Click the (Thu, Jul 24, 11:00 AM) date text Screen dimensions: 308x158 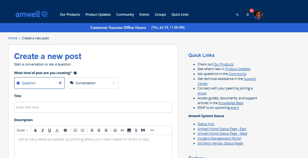[x=168, y=27]
